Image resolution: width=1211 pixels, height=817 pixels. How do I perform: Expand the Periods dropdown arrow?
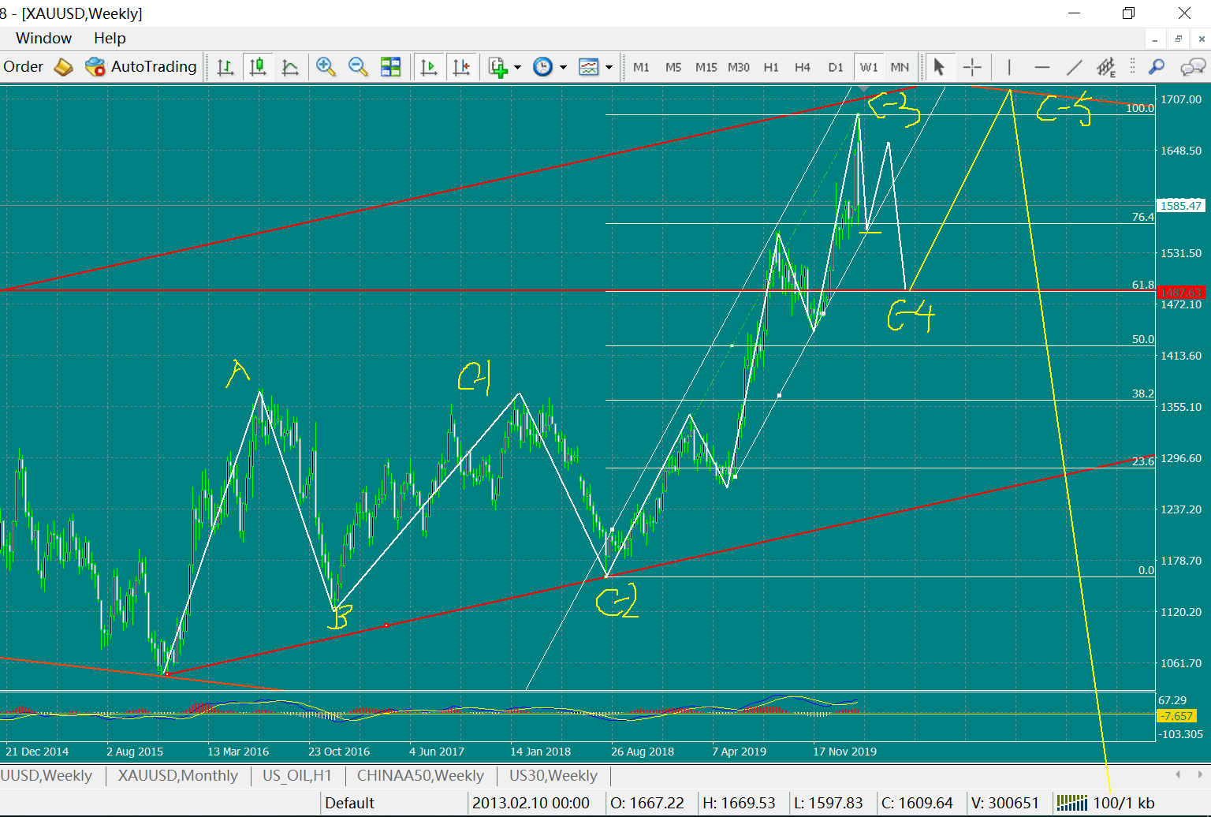[563, 67]
